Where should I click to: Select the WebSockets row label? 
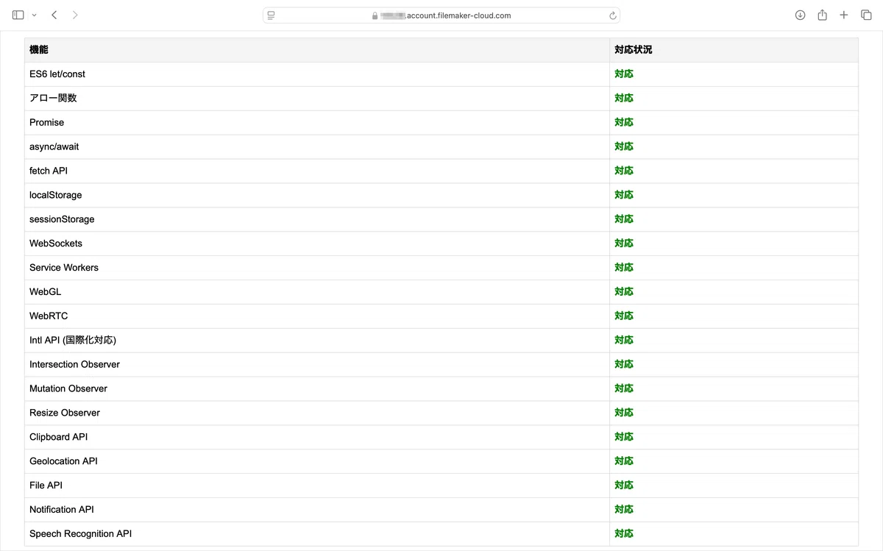[56, 243]
